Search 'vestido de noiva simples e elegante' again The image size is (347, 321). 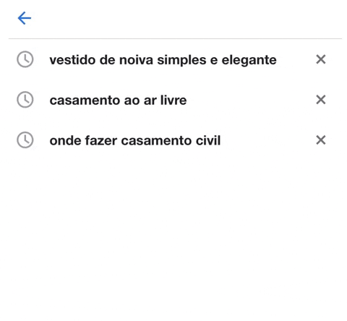coord(163,60)
